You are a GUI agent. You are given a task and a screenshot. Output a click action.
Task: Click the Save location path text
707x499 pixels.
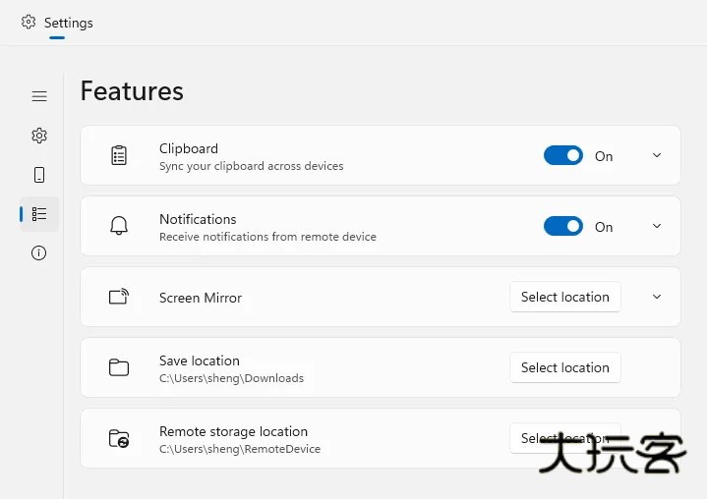pyautogui.click(x=231, y=378)
